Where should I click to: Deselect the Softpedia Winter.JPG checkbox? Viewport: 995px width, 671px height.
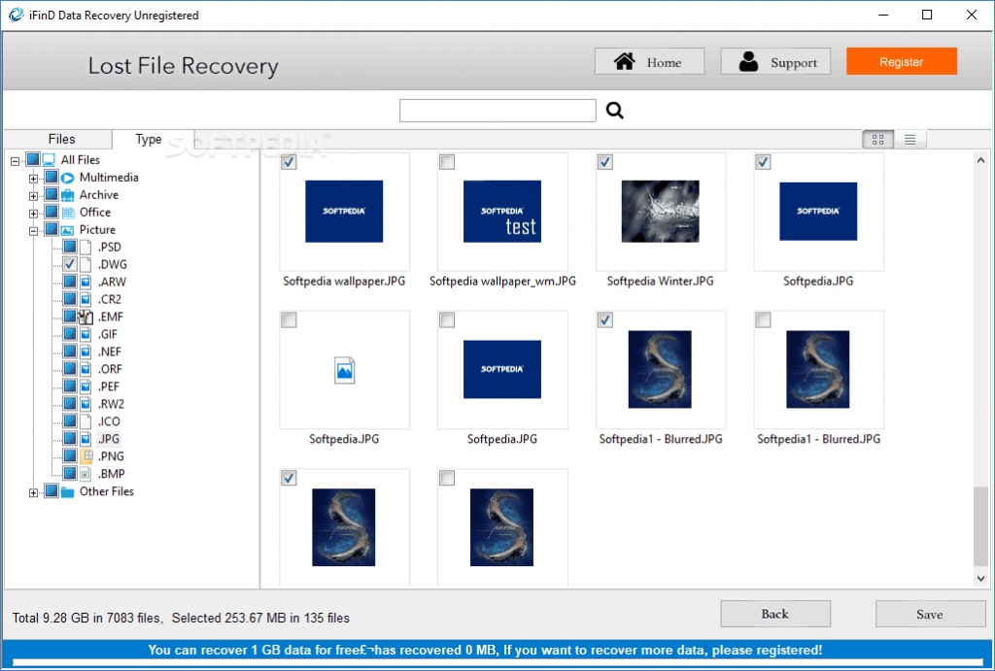[x=604, y=161]
